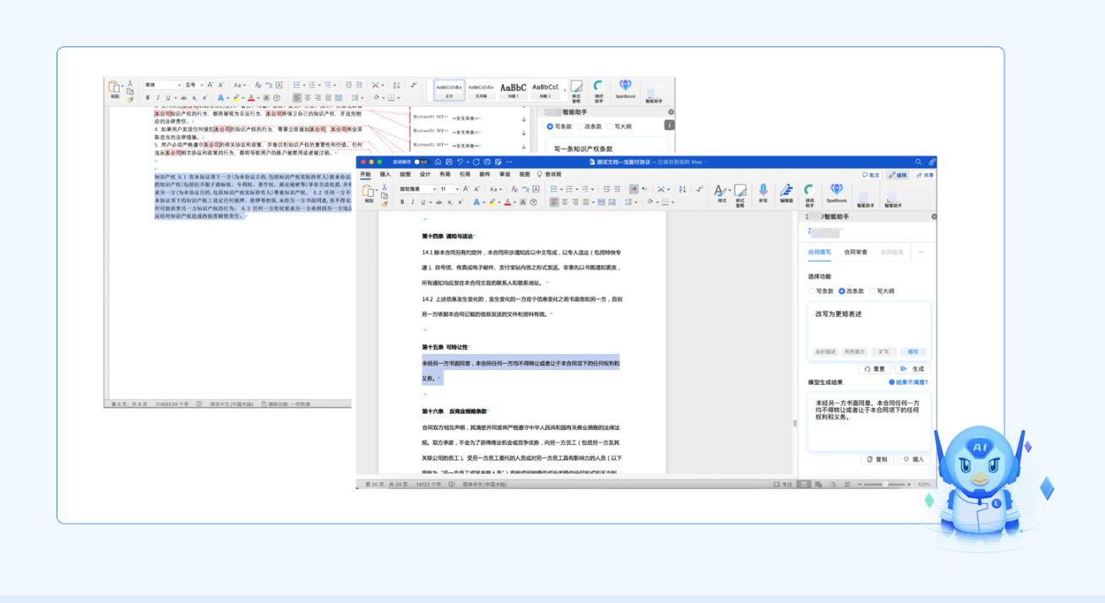The image size is (1105, 603).
Task: Click the Save icon in title bar
Action: 449,162
